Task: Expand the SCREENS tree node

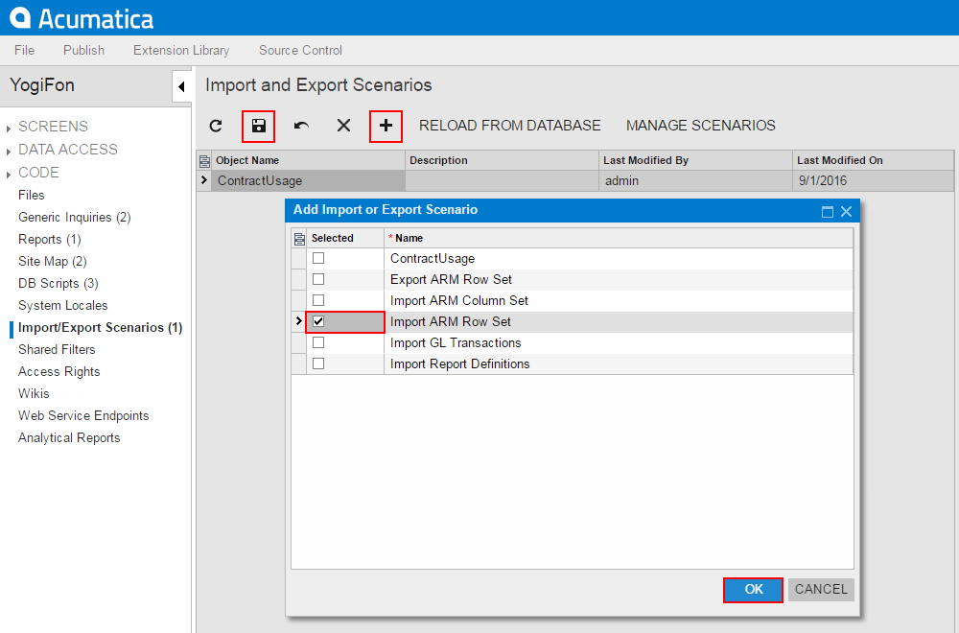Action: pos(10,128)
